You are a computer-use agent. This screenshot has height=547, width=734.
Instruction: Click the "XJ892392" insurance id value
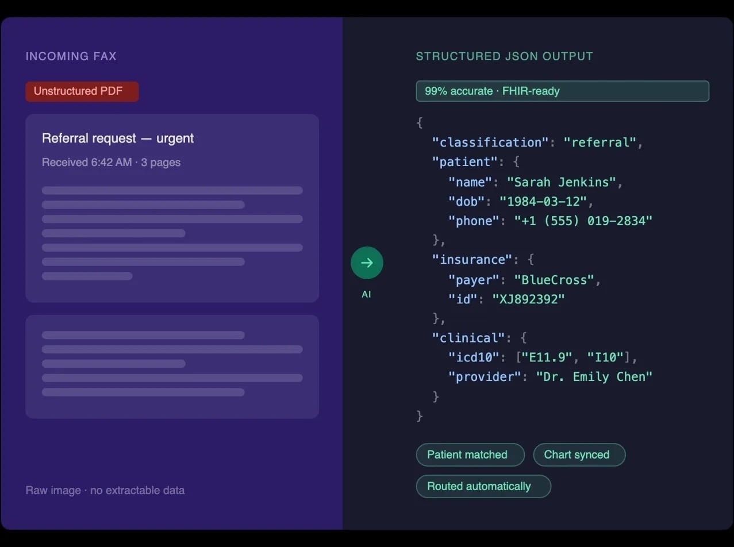pos(528,299)
